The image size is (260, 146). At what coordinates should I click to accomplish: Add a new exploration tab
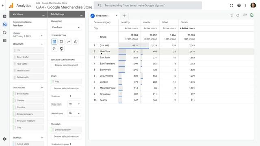pyautogui.click(x=124, y=16)
